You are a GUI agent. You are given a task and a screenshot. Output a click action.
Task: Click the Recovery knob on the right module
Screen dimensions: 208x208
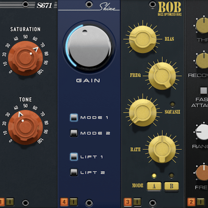click(202, 61)
